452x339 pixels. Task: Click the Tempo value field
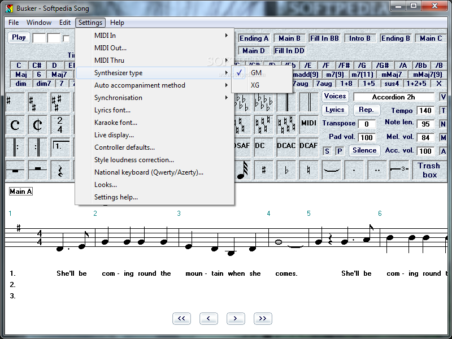click(x=425, y=111)
